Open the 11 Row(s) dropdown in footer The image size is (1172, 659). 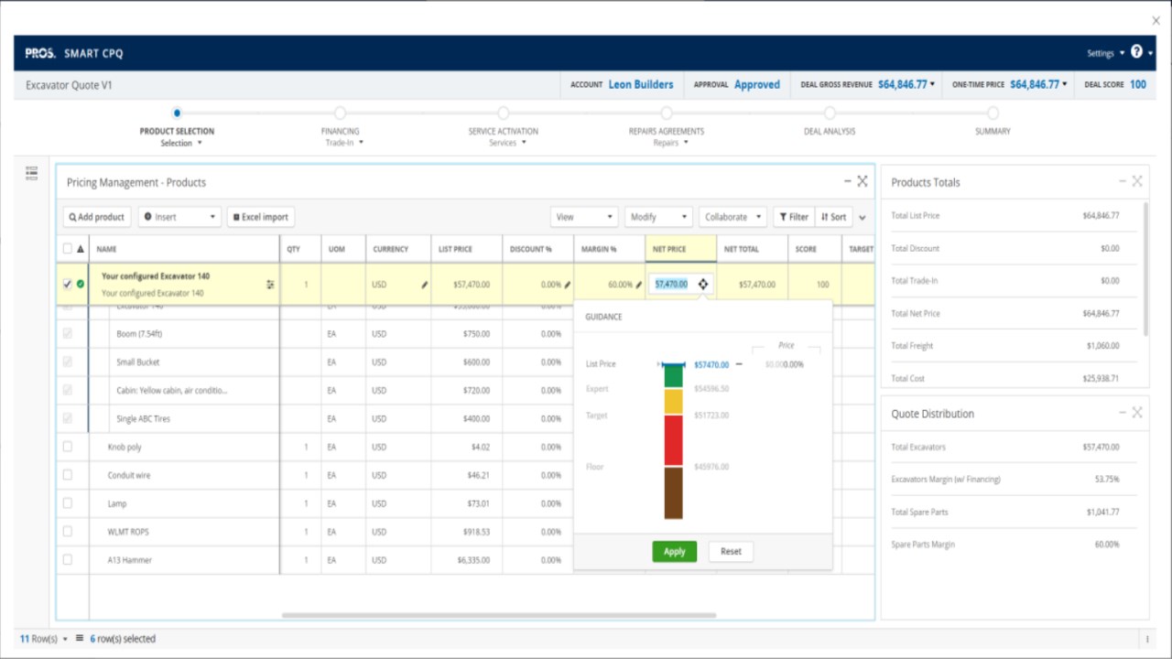point(44,639)
